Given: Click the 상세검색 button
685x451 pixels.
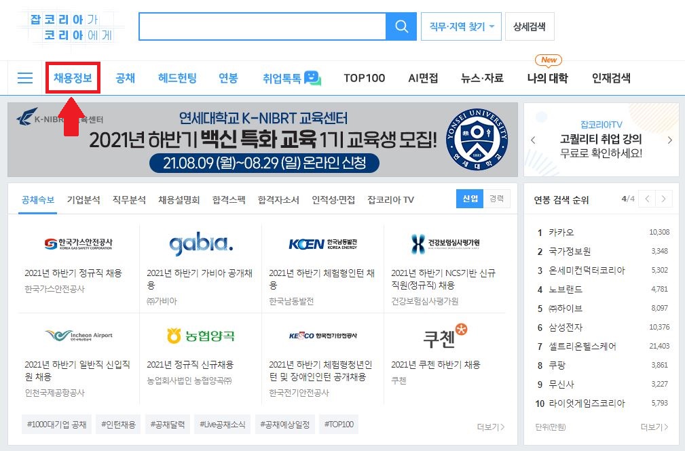Looking at the screenshot, I should point(530,26).
